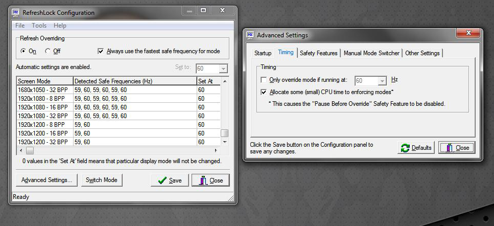This screenshot has width=494, height=226.
Task: Select the 1920x1200 - 8 BPP row
Action: point(118,125)
